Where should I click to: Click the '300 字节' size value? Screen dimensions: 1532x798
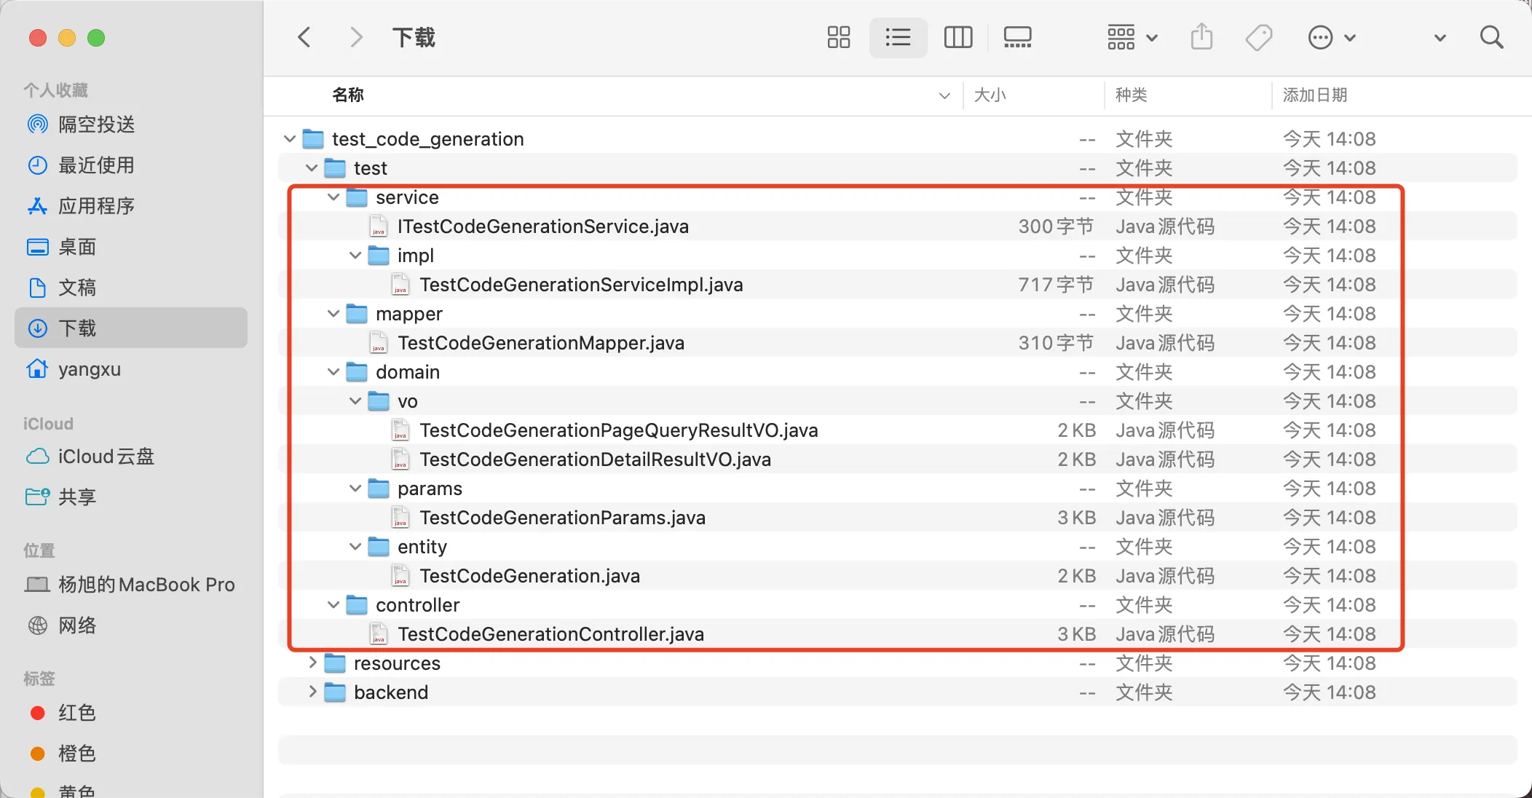pos(1056,226)
